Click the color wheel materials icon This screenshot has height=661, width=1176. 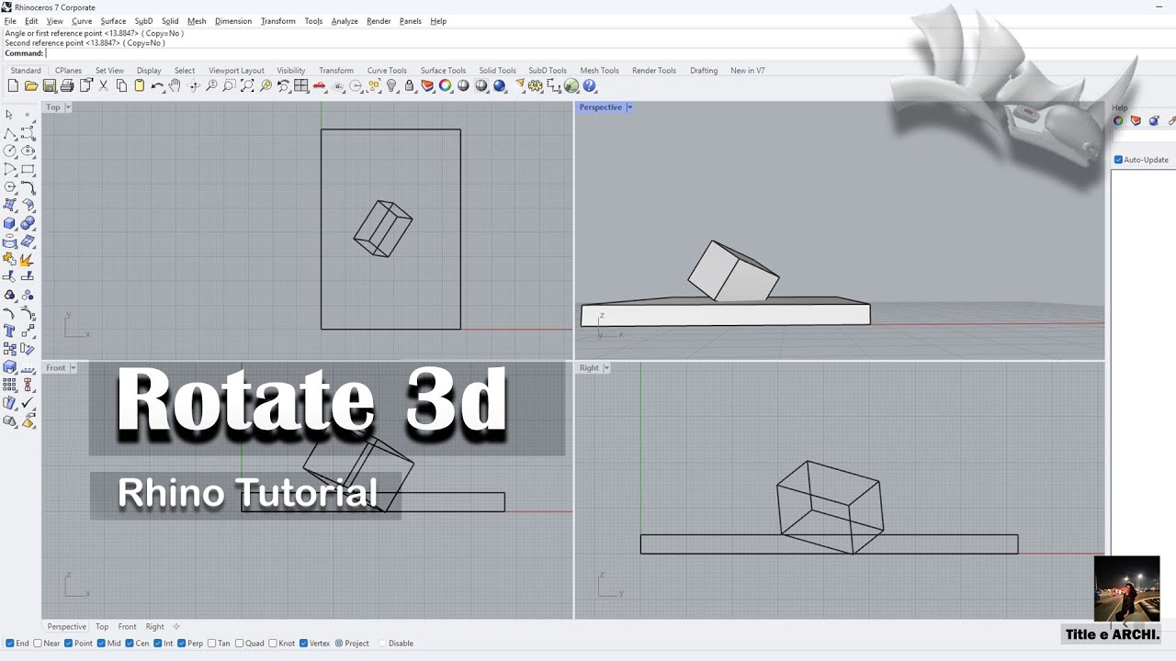446,85
